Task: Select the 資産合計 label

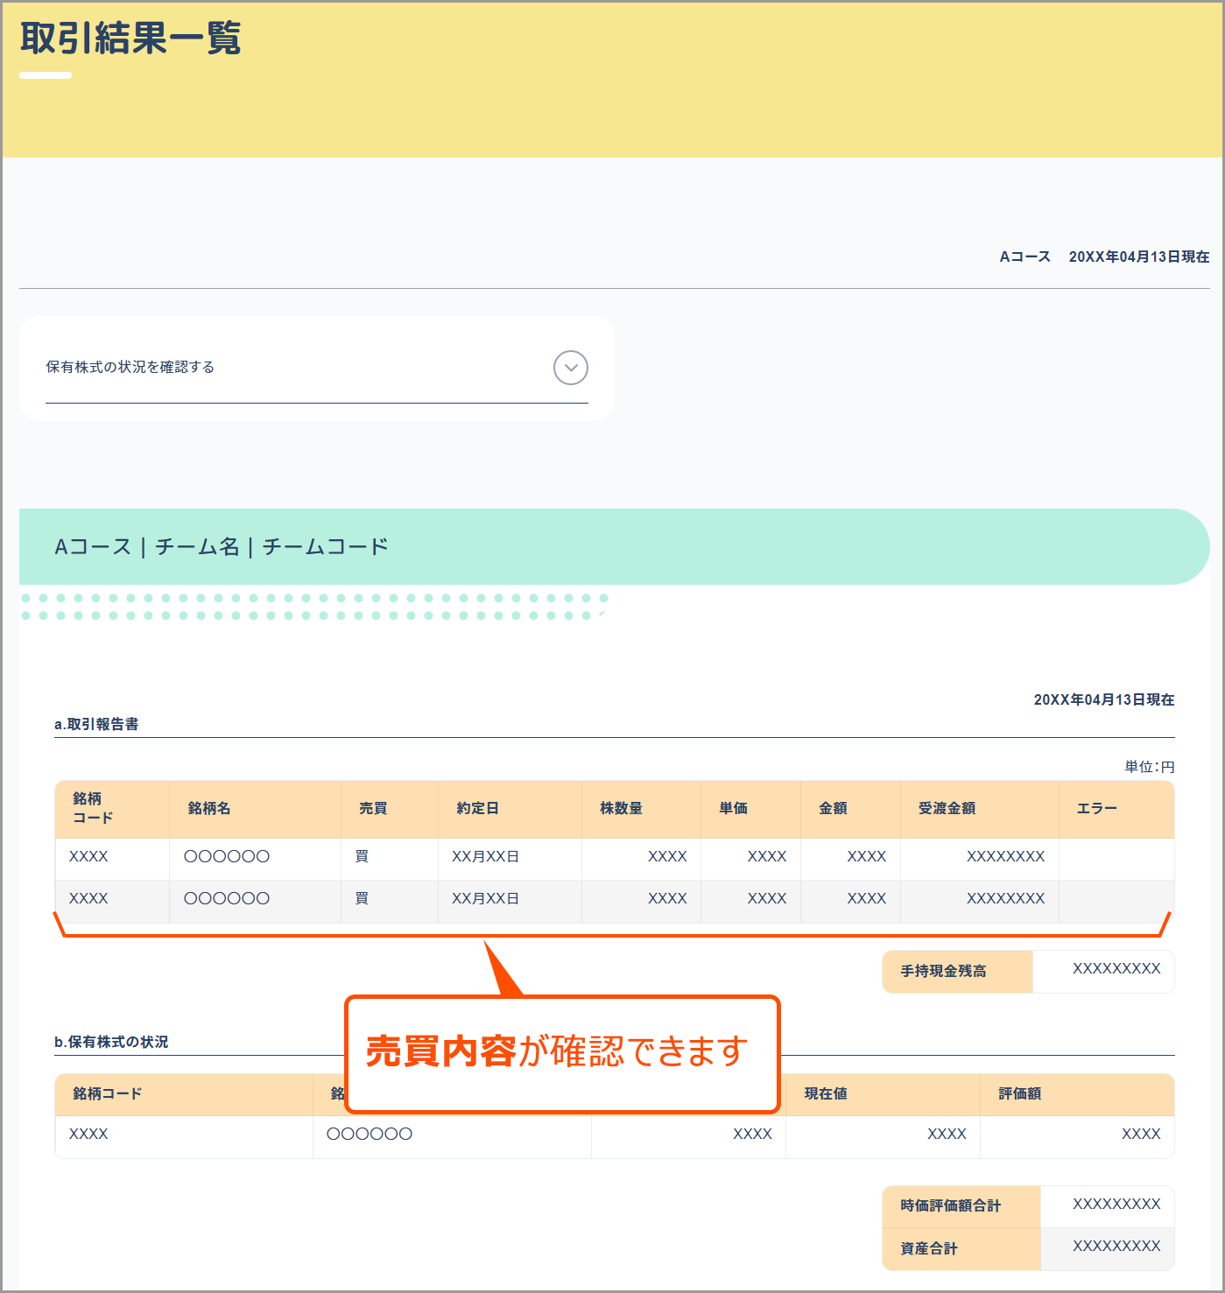Action: pos(929,1248)
